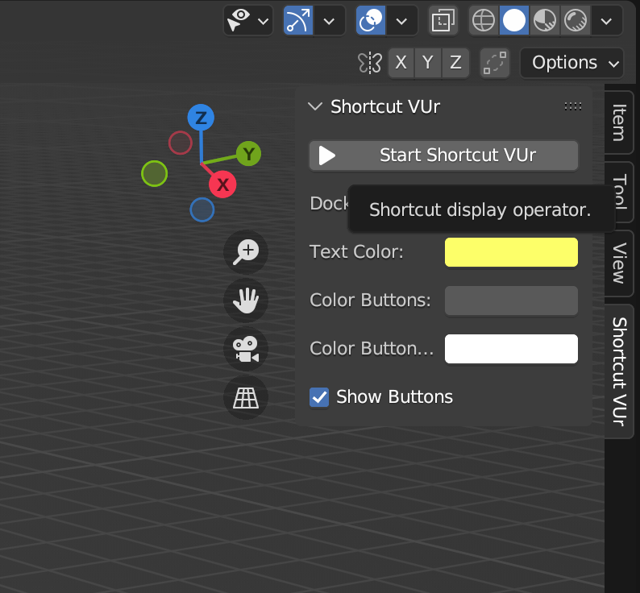Start Shortcut VUr
Image resolution: width=640 pixels, height=593 pixels.
pyautogui.click(x=443, y=155)
